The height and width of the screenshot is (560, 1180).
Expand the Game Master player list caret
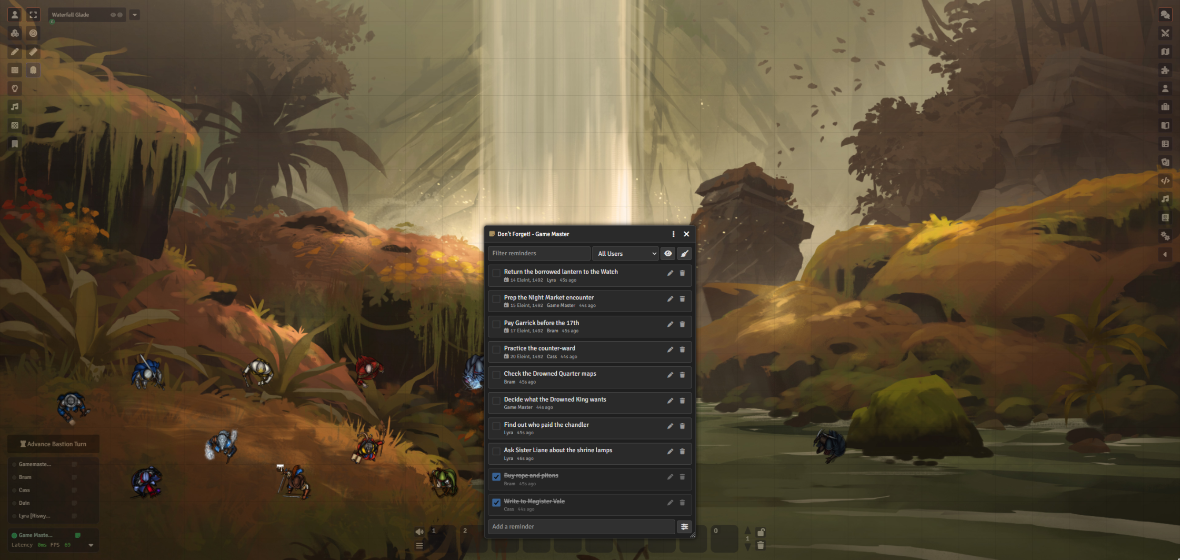(91, 545)
